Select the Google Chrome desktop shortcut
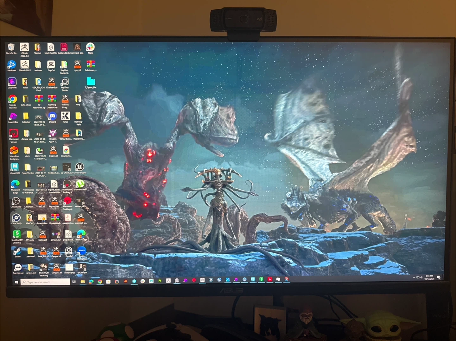 tap(13, 99)
